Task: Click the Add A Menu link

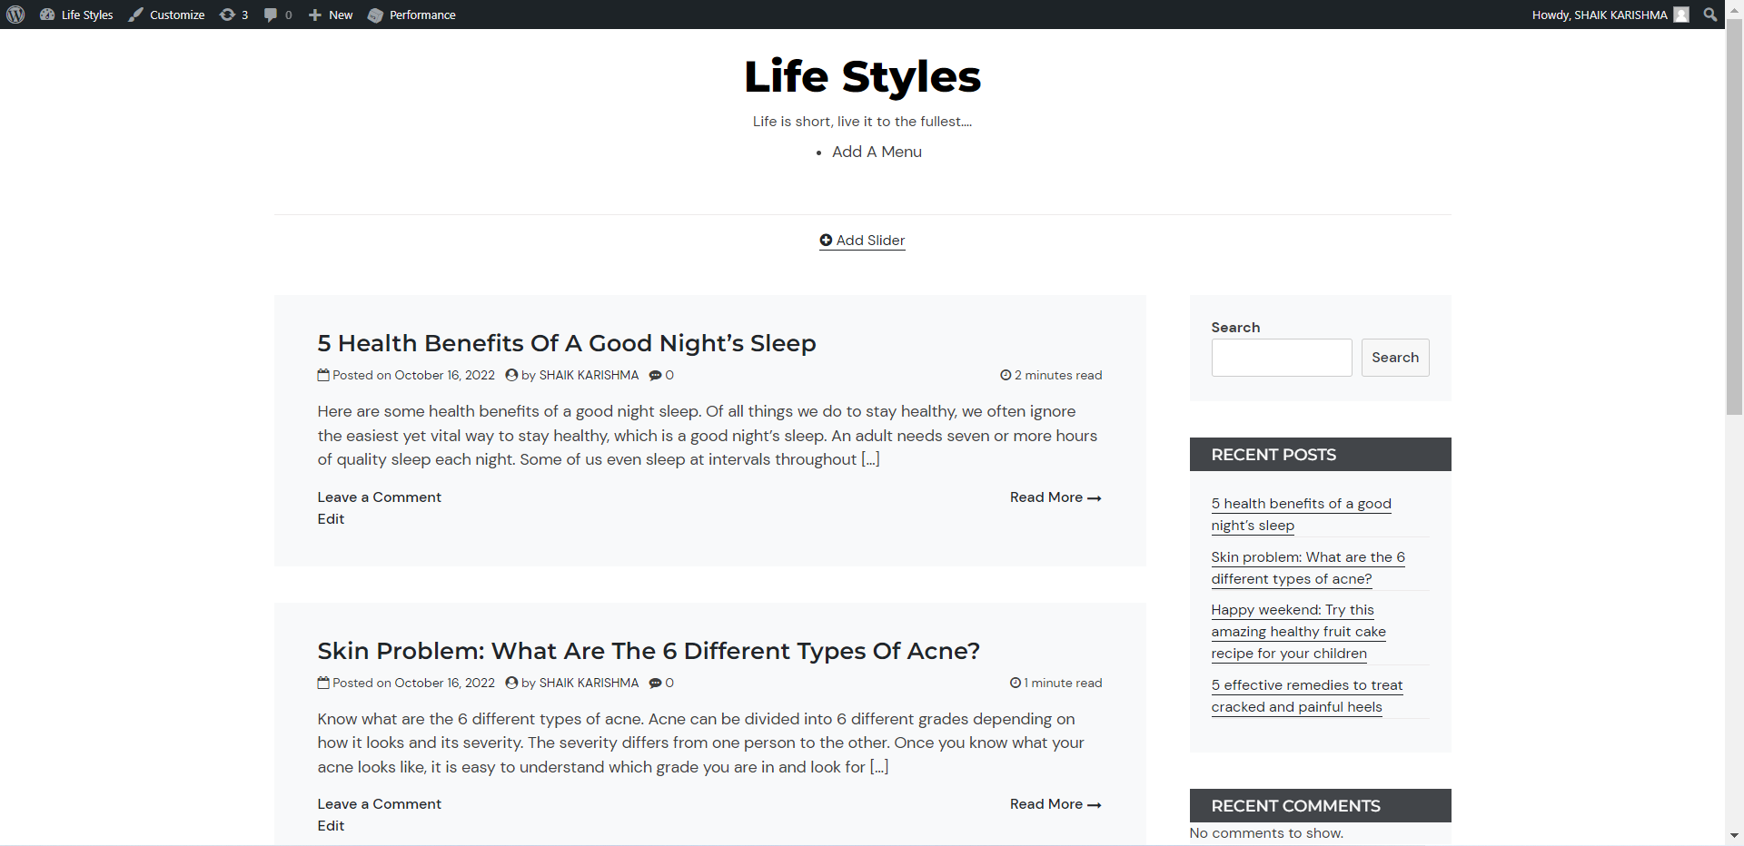Action: 877,152
